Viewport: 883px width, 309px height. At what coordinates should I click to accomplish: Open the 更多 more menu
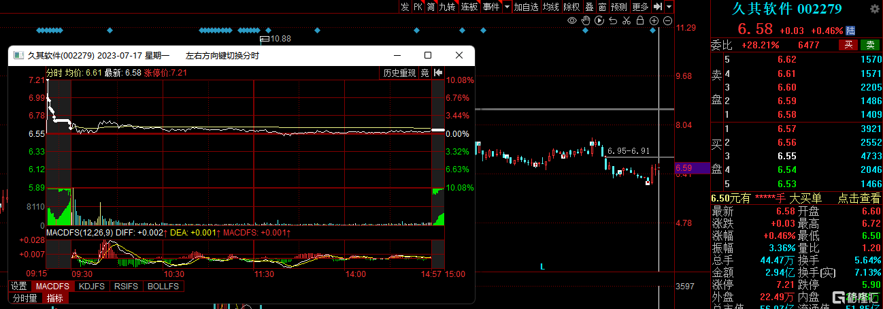click(x=640, y=7)
